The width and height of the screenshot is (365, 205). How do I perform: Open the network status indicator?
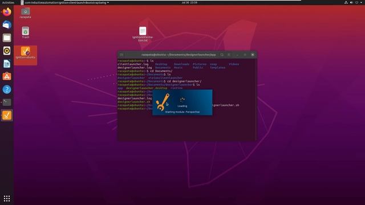346,2
